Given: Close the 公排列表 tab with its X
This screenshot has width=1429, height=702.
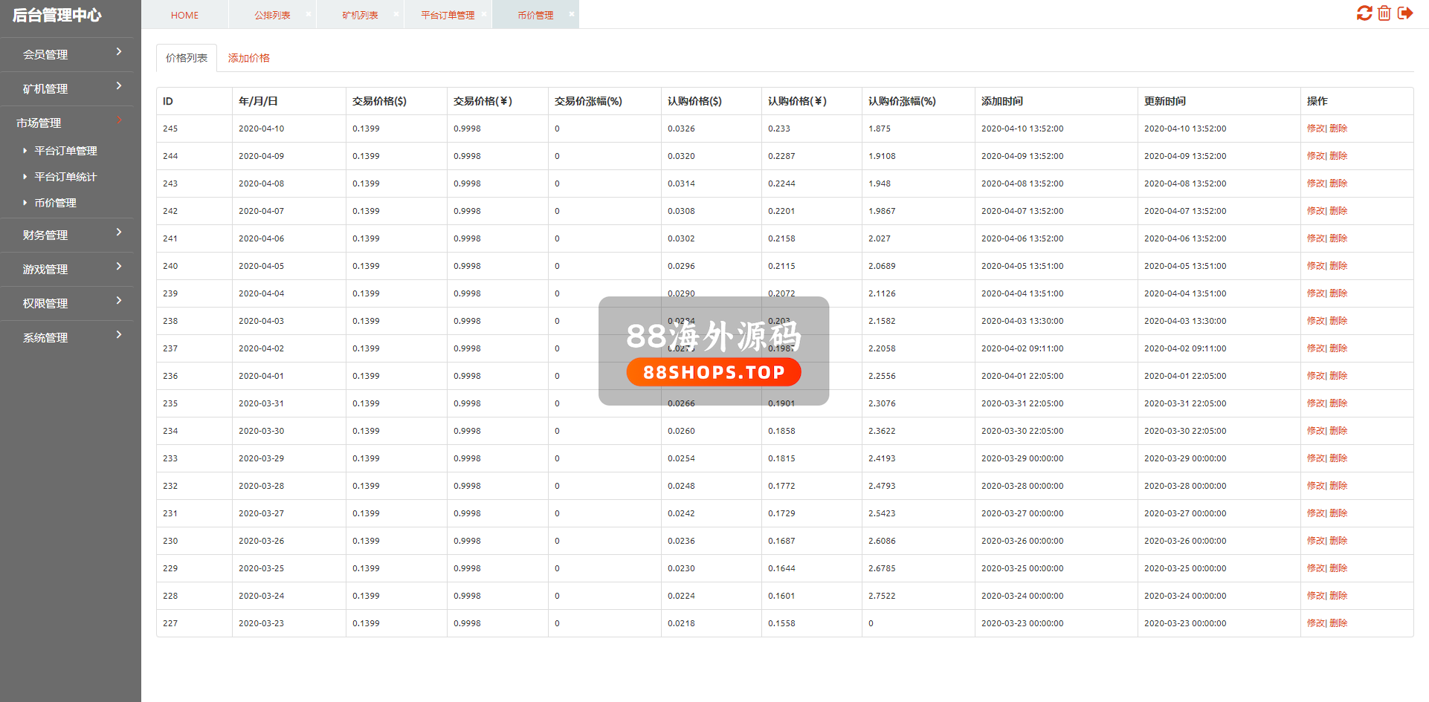Looking at the screenshot, I should [x=309, y=14].
